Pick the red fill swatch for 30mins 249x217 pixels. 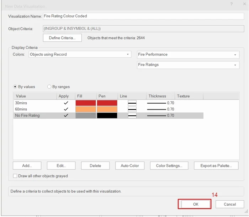[86, 103]
